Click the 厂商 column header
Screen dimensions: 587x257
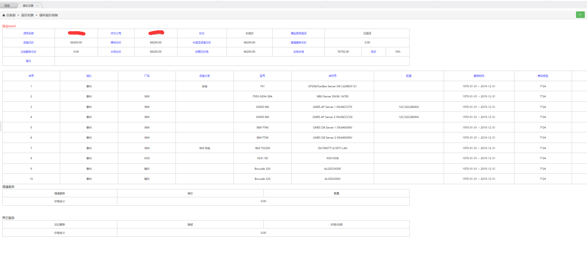pos(147,76)
